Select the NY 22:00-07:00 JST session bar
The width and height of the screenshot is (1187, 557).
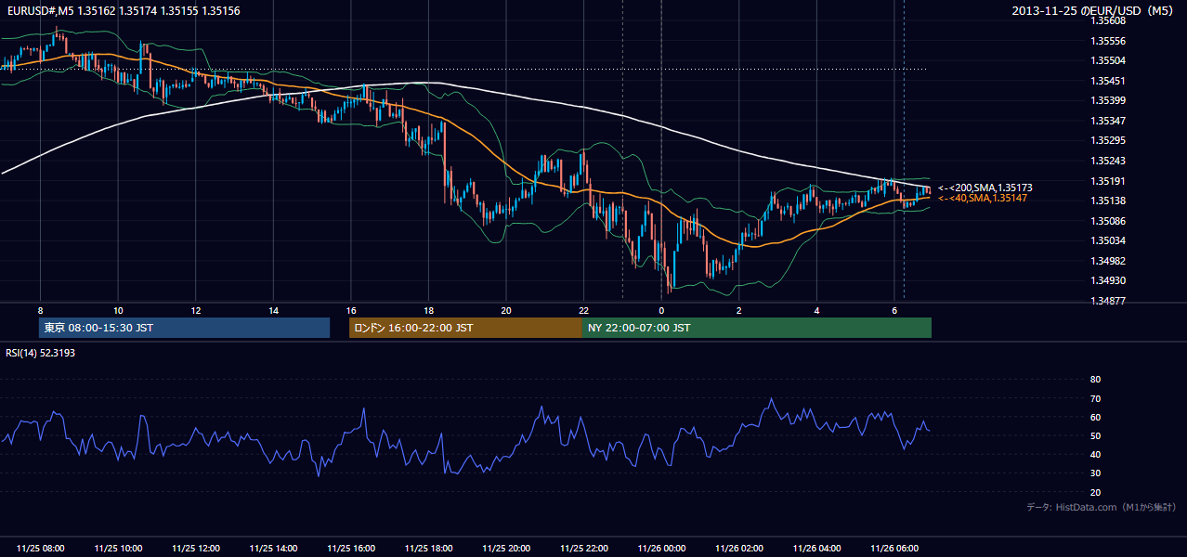pyautogui.click(x=756, y=328)
